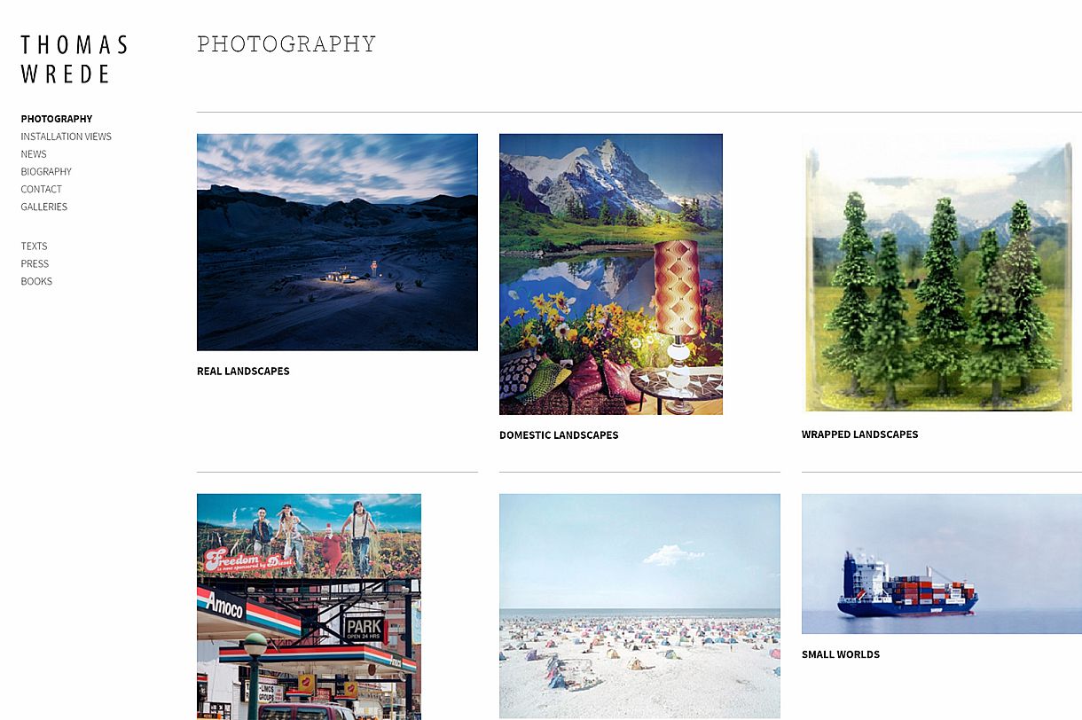This screenshot has width=1082, height=720.
Task: Navigate to Galleries
Action: (44, 207)
